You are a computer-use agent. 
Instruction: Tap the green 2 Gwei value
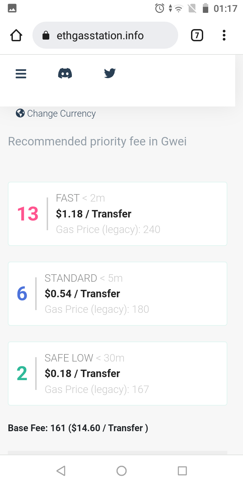point(22,373)
